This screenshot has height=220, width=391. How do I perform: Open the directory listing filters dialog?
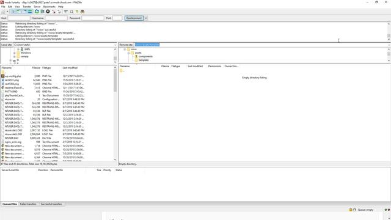66,12
